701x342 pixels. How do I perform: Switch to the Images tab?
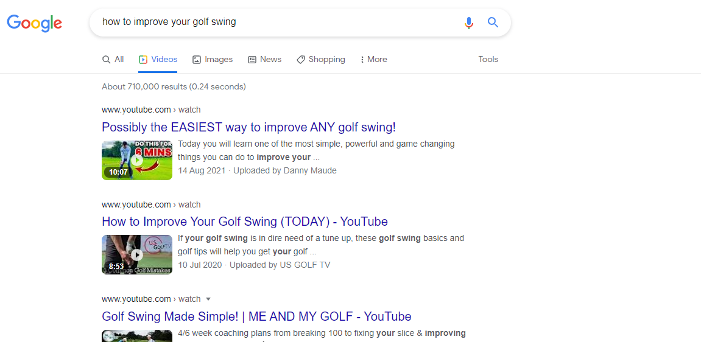point(213,60)
